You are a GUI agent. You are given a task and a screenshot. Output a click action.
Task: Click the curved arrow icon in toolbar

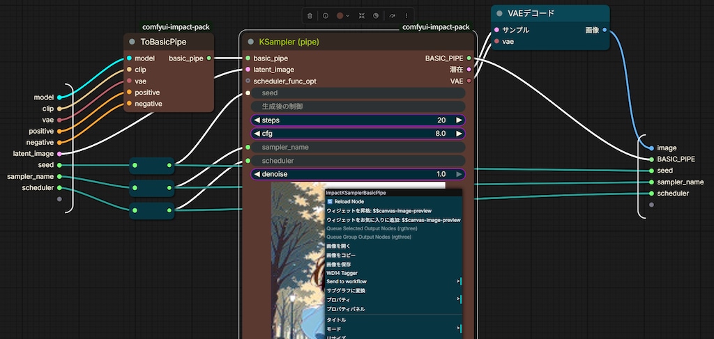pyautogui.click(x=393, y=15)
